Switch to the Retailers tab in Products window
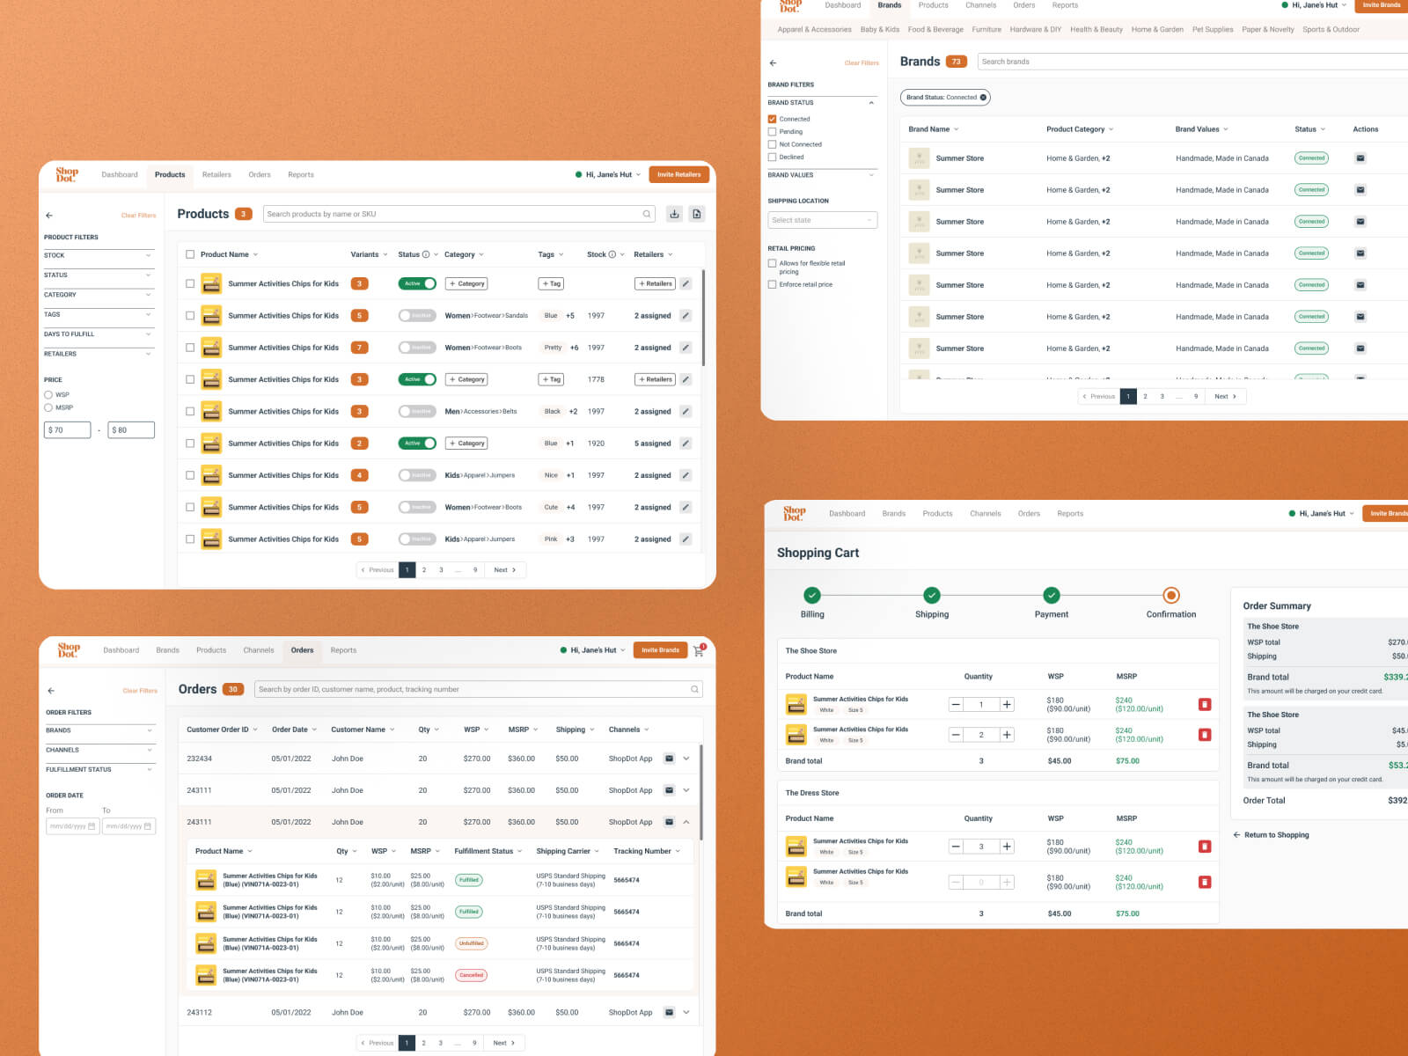The width and height of the screenshot is (1408, 1056). click(x=216, y=175)
